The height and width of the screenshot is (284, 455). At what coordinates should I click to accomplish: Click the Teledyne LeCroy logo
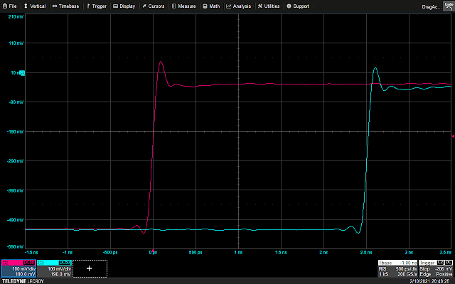[x=23, y=281]
